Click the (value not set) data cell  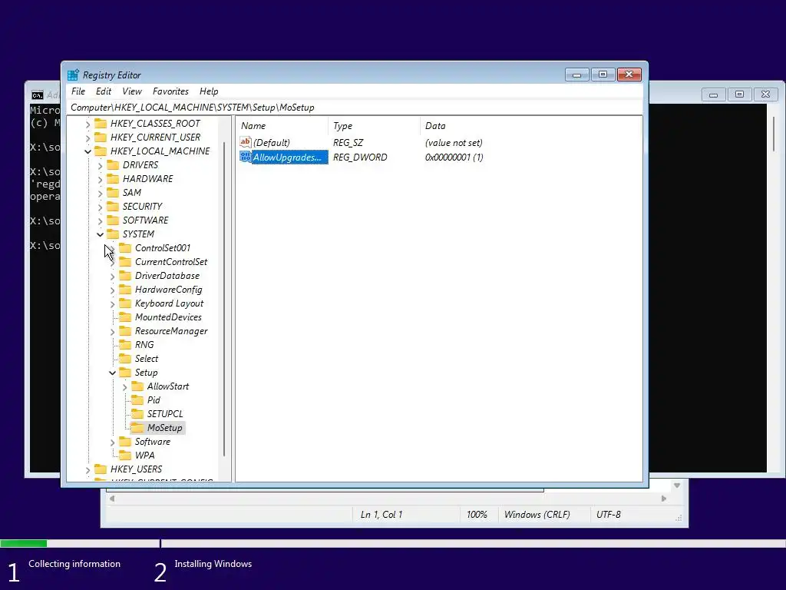point(454,142)
